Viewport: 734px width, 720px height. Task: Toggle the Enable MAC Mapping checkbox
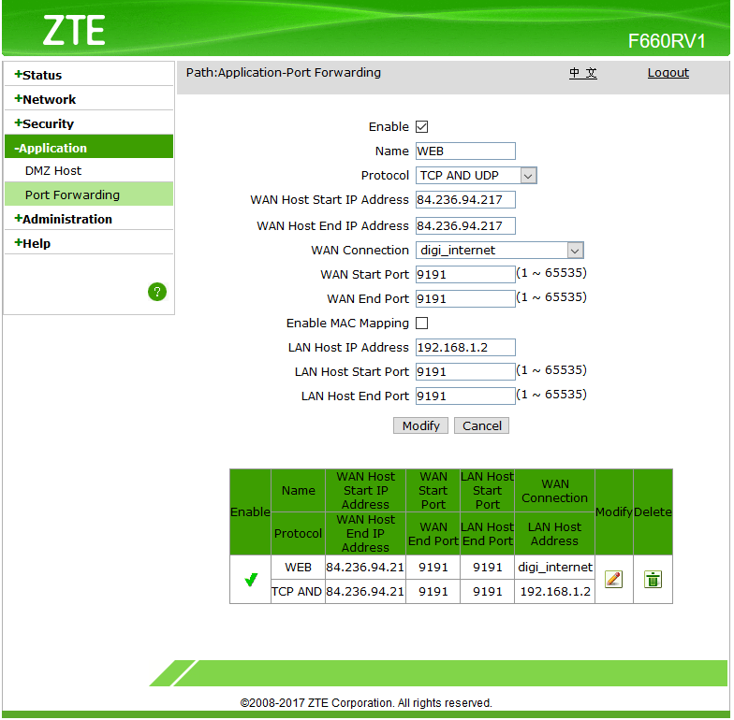click(422, 324)
